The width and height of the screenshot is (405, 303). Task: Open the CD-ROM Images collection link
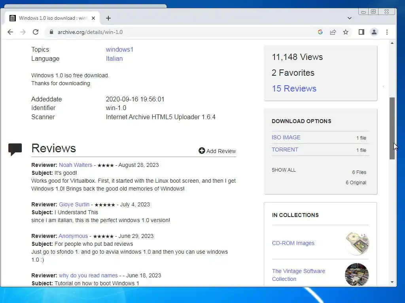[293, 243]
